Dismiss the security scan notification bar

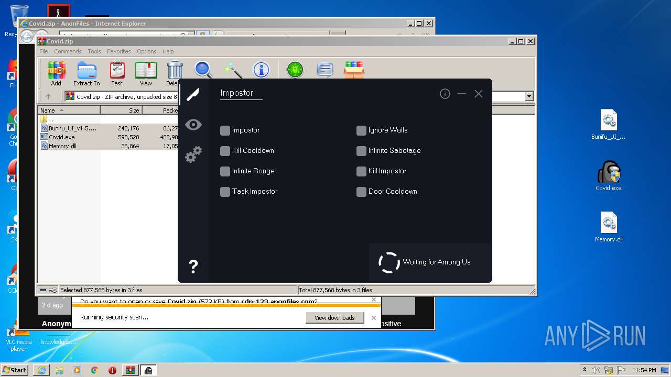coord(373,318)
